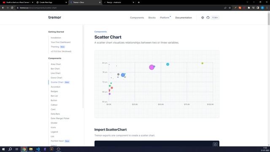Open Callout component page
The width and height of the screenshot is (270, 152).
coord(54,105)
